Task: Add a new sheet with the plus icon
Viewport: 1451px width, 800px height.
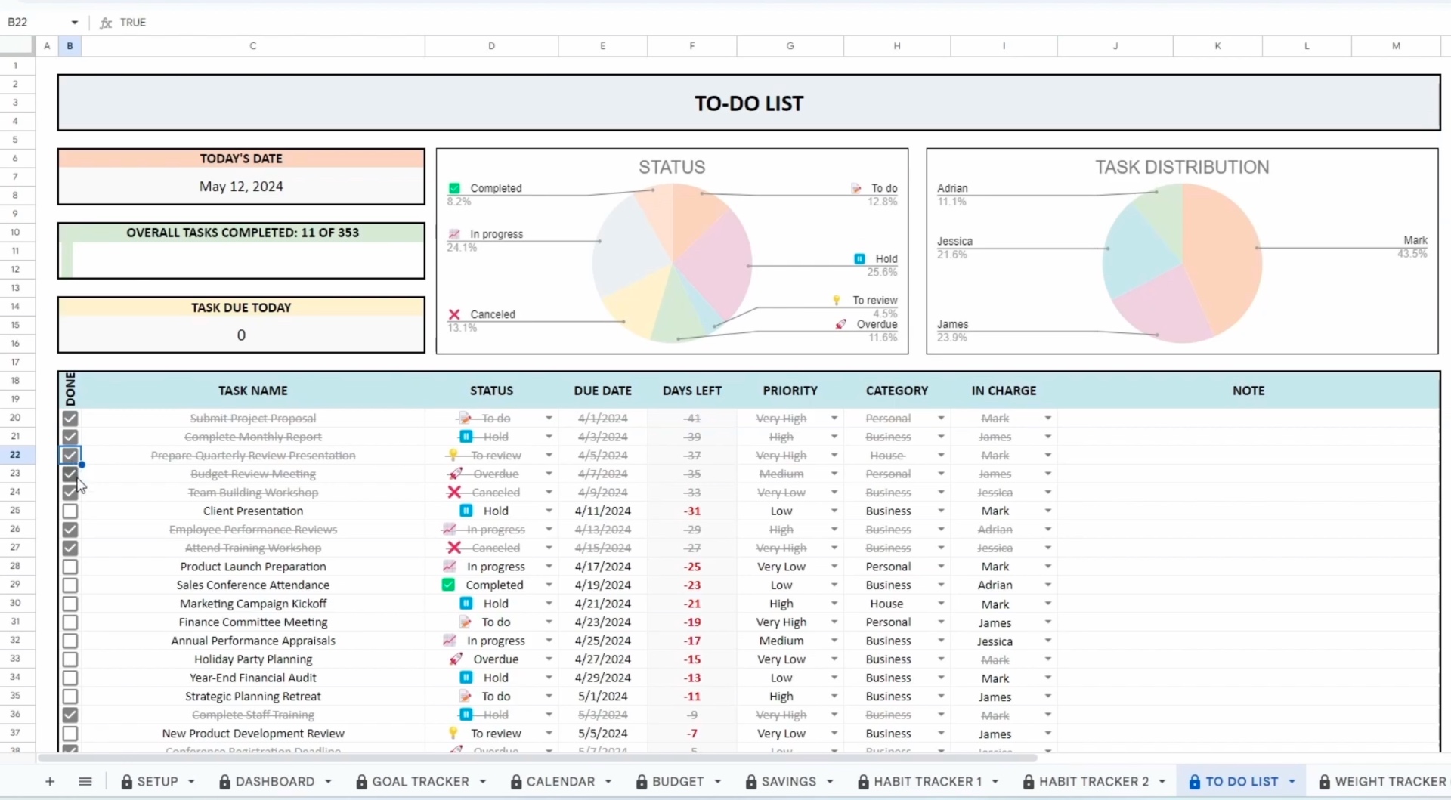Action: [x=50, y=782]
